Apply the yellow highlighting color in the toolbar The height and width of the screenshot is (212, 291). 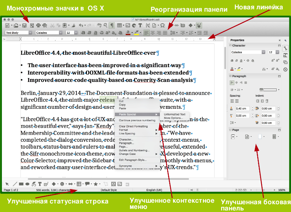pyautogui.click(x=137, y=33)
